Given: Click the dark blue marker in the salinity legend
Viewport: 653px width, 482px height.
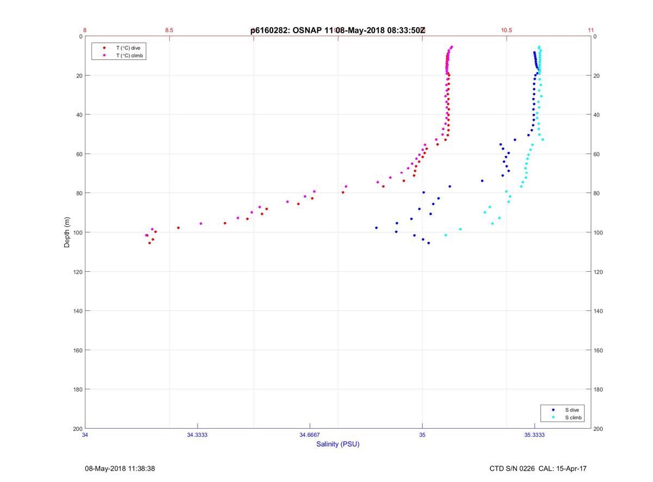Looking at the screenshot, I should (x=553, y=410).
